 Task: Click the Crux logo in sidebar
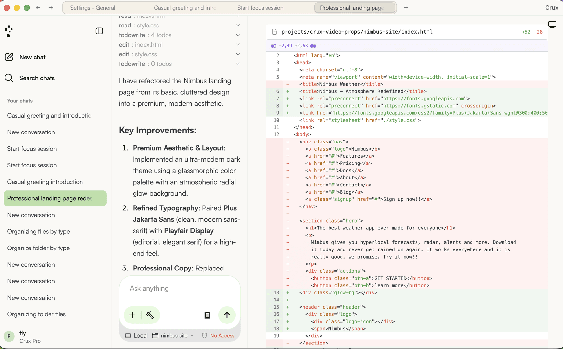(x=9, y=31)
